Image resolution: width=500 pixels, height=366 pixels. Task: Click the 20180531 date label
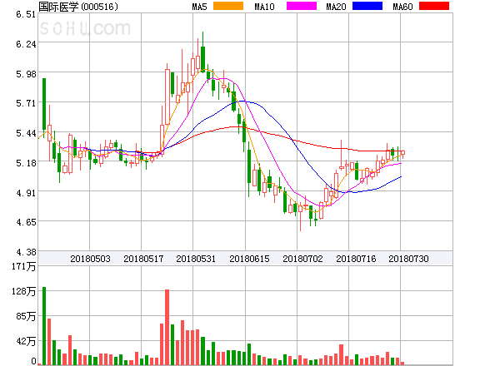[196, 259]
